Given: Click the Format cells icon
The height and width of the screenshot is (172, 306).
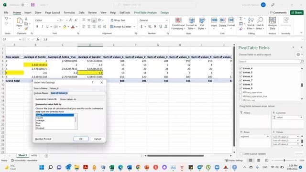Looking at the screenshot, I should [x=231, y=20].
